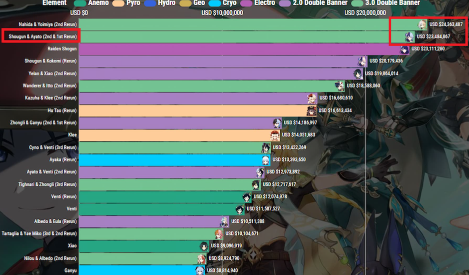Click the Tartaglia & Yae Miko label
469x275 pixels.
[39, 234]
